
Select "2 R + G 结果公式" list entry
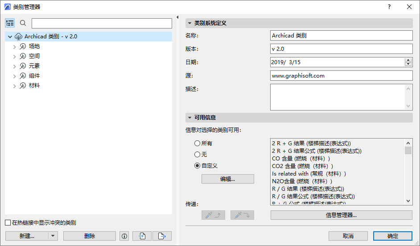317,151
